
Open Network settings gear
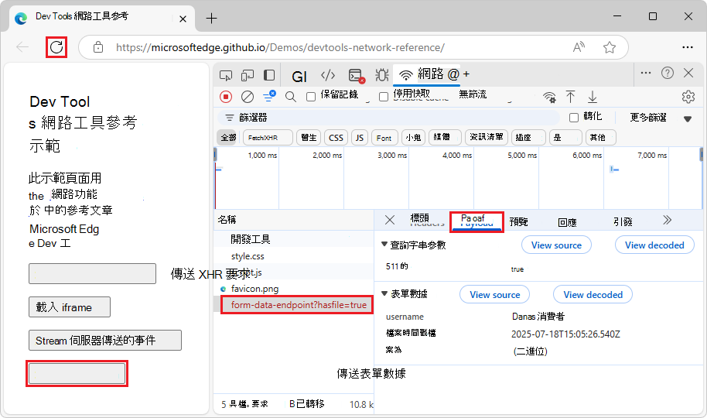688,97
